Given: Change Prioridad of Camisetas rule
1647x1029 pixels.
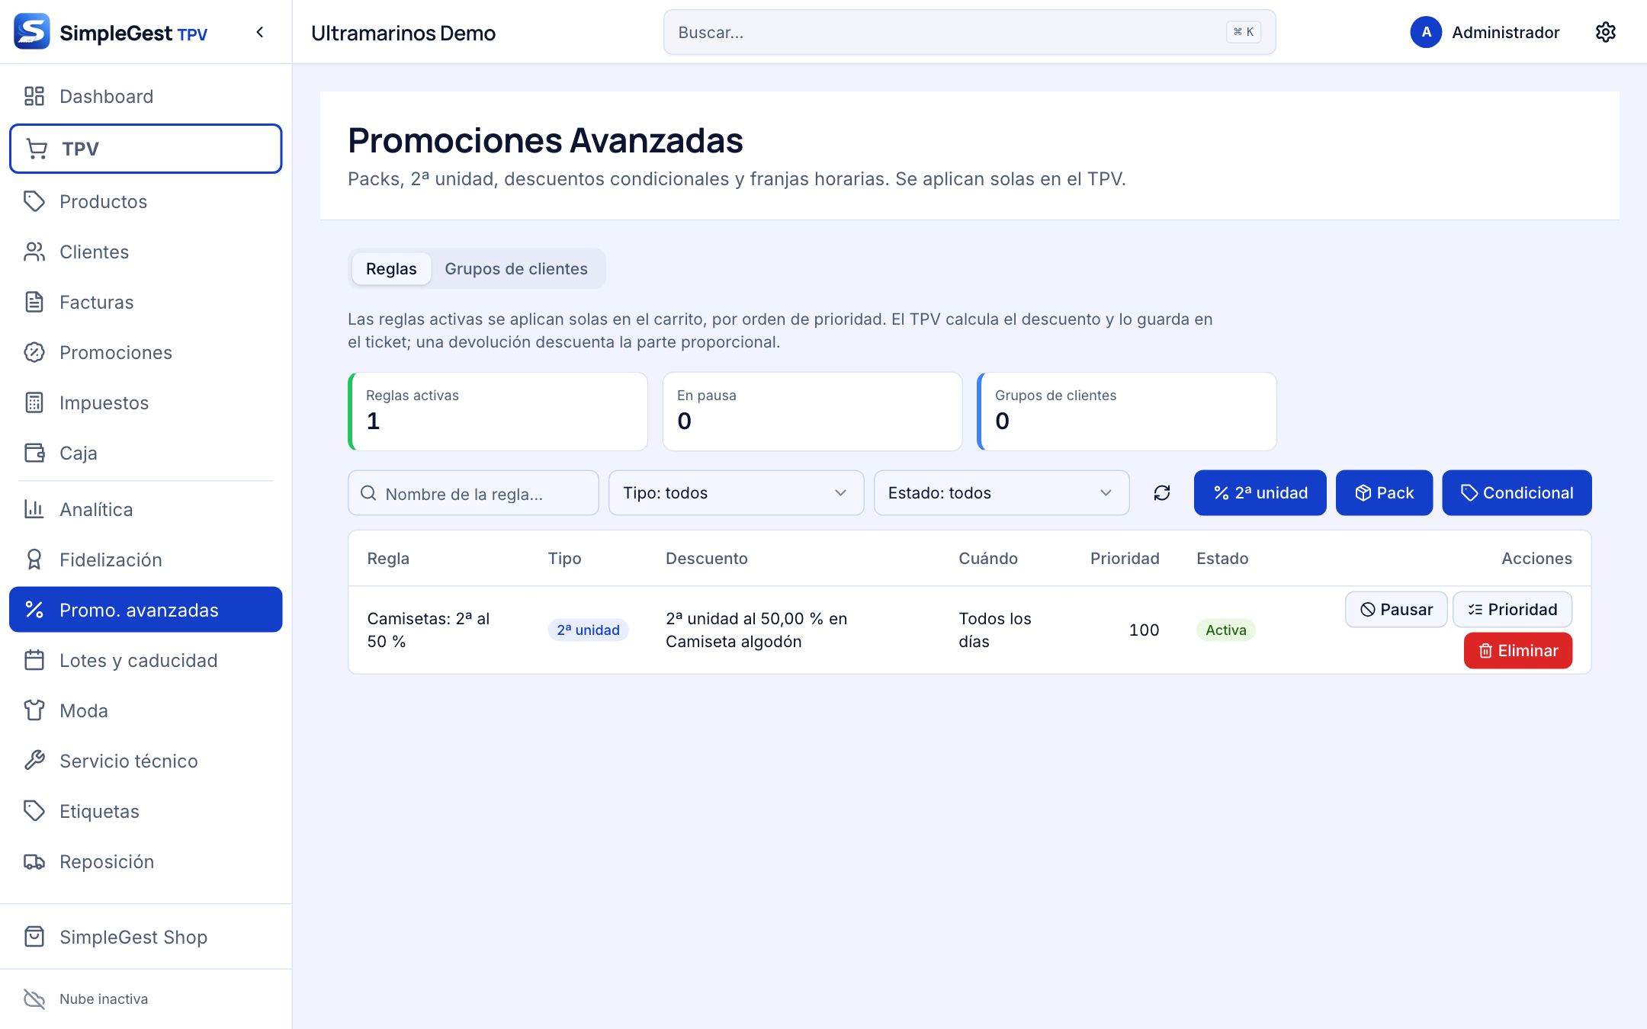Looking at the screenshot, I should 1513,610.
